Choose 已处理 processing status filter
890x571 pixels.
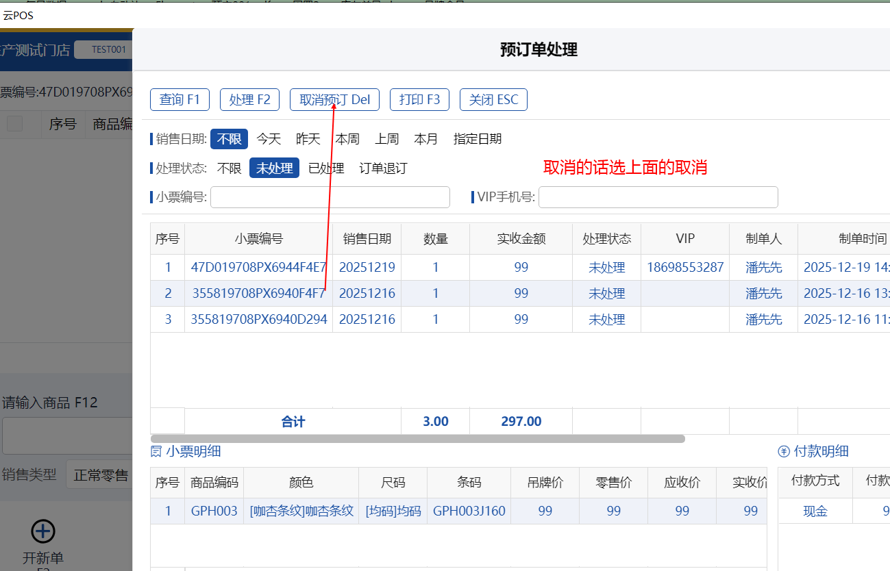click(326, 168)
